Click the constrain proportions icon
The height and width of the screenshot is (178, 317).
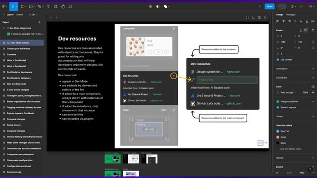click(313, 42)
